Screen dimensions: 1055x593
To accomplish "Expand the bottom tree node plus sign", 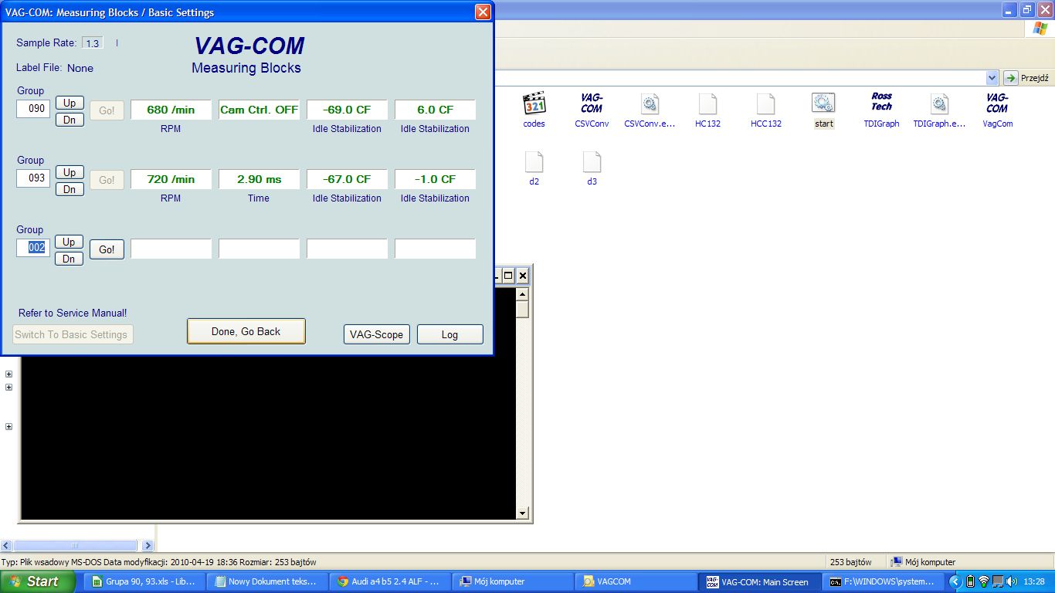I will (x=9, y=427).
